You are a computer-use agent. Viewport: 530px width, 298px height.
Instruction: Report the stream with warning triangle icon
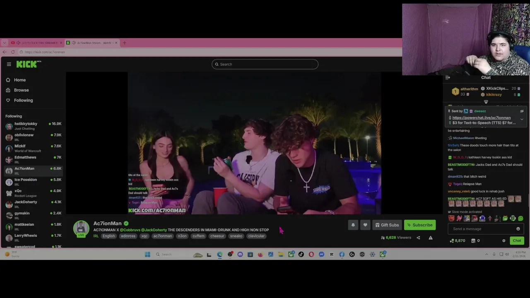click(x=431, y=238)
